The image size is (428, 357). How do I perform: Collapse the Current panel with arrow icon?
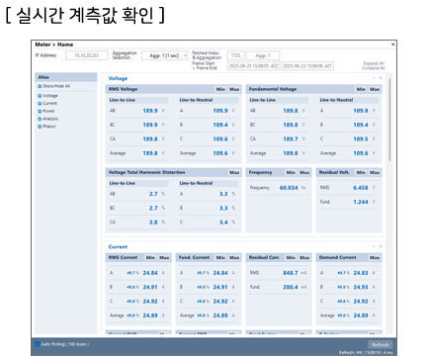point(374,246)
